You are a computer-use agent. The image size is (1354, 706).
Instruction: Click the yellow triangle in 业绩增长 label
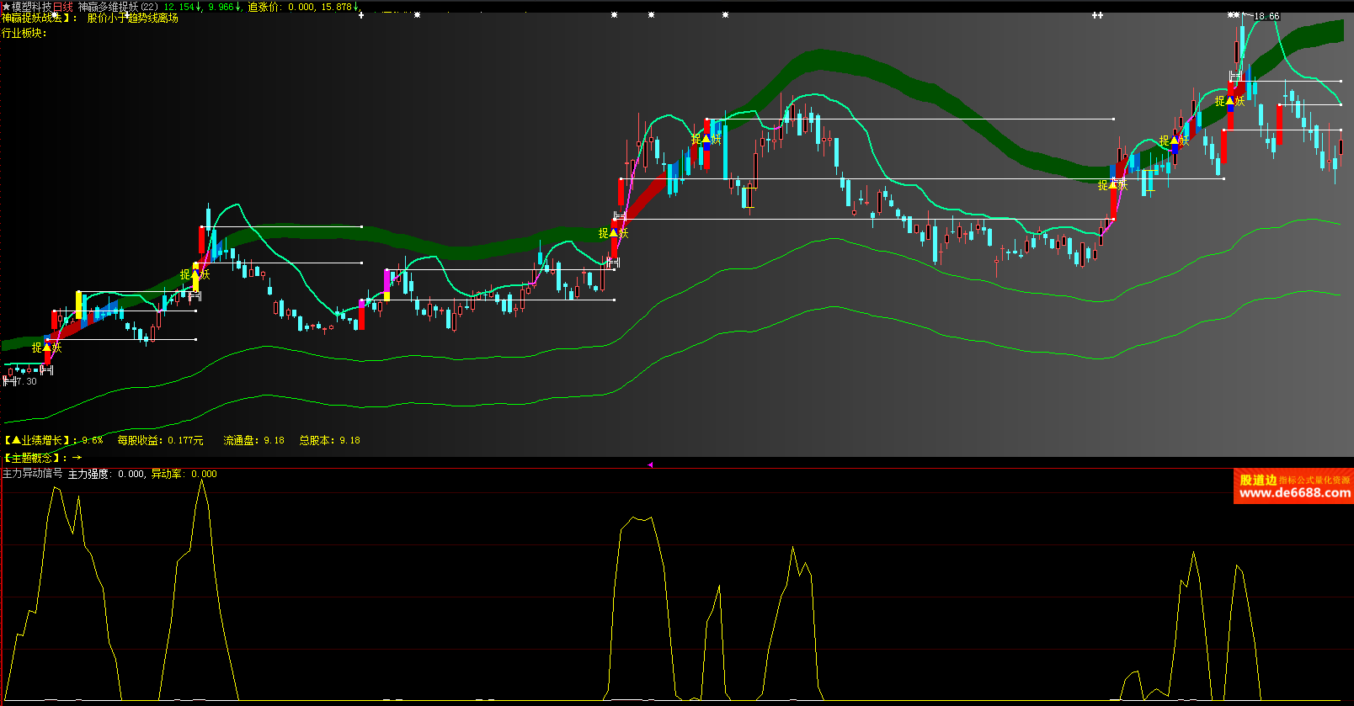tap(16, 440)
